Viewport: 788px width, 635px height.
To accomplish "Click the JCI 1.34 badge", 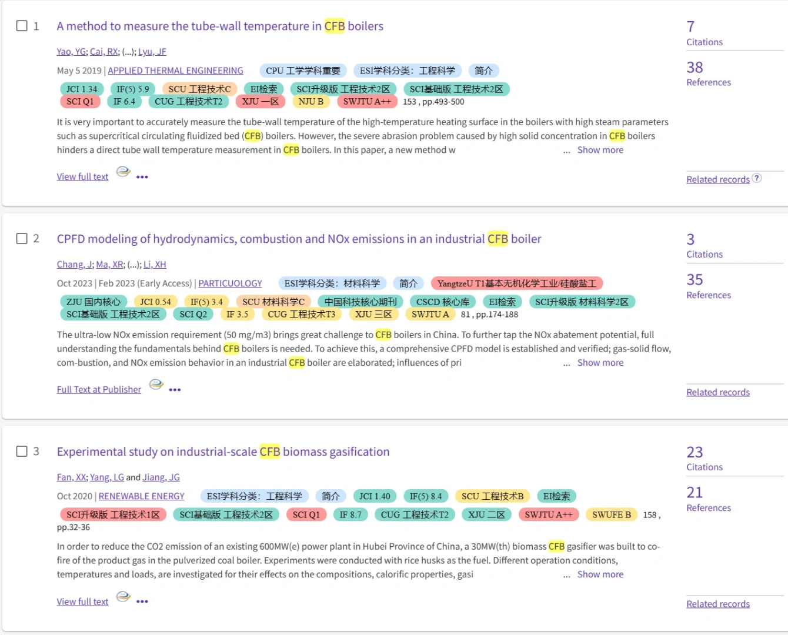I will (82, 89).
